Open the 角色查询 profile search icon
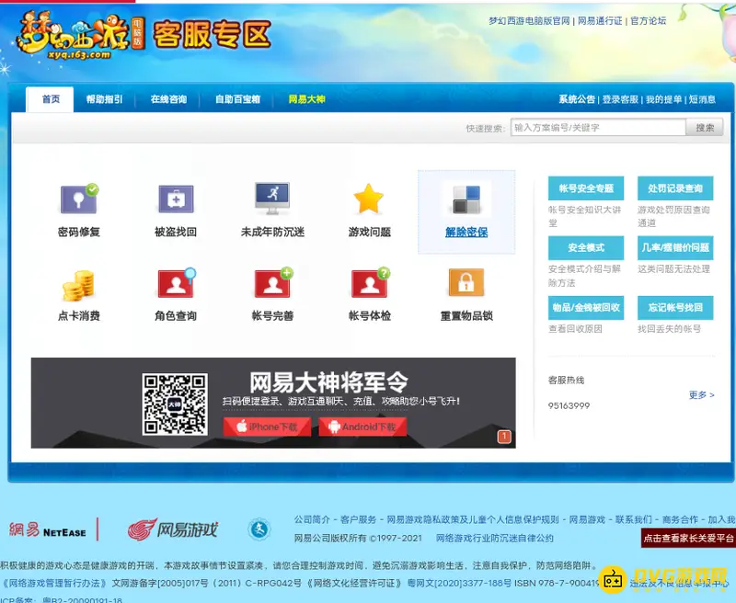The width and height of the screenshot is (736, 603). (177, 283)
